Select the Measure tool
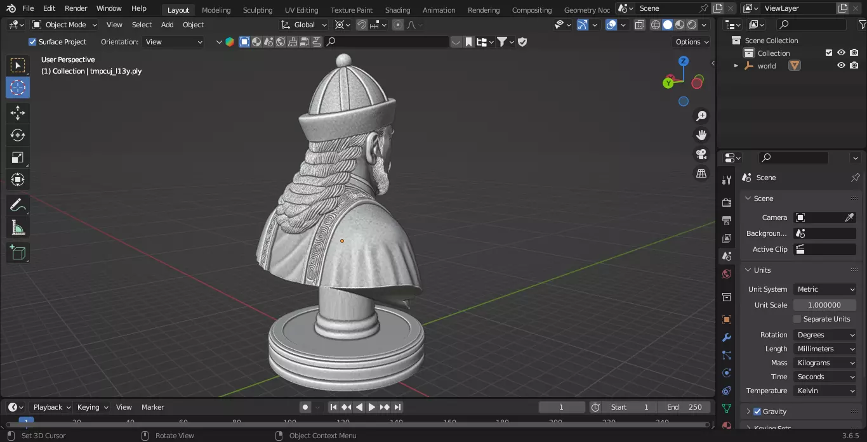 [x=18, y=227]
